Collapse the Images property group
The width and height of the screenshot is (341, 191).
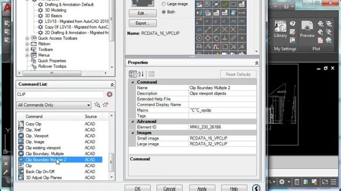pos(133,133)
